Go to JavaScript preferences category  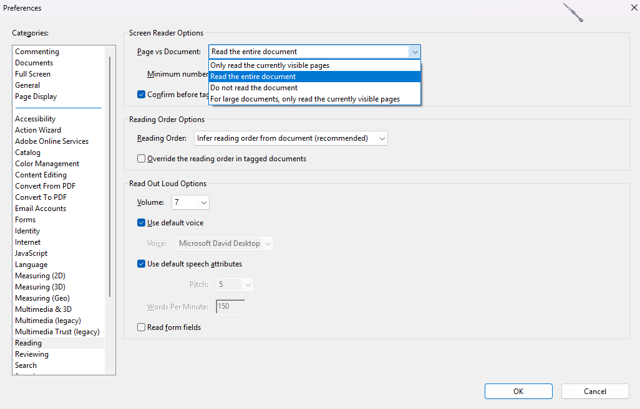31,253
